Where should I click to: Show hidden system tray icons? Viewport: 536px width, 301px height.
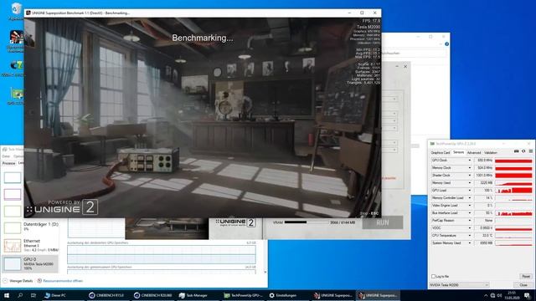[486, 295]
